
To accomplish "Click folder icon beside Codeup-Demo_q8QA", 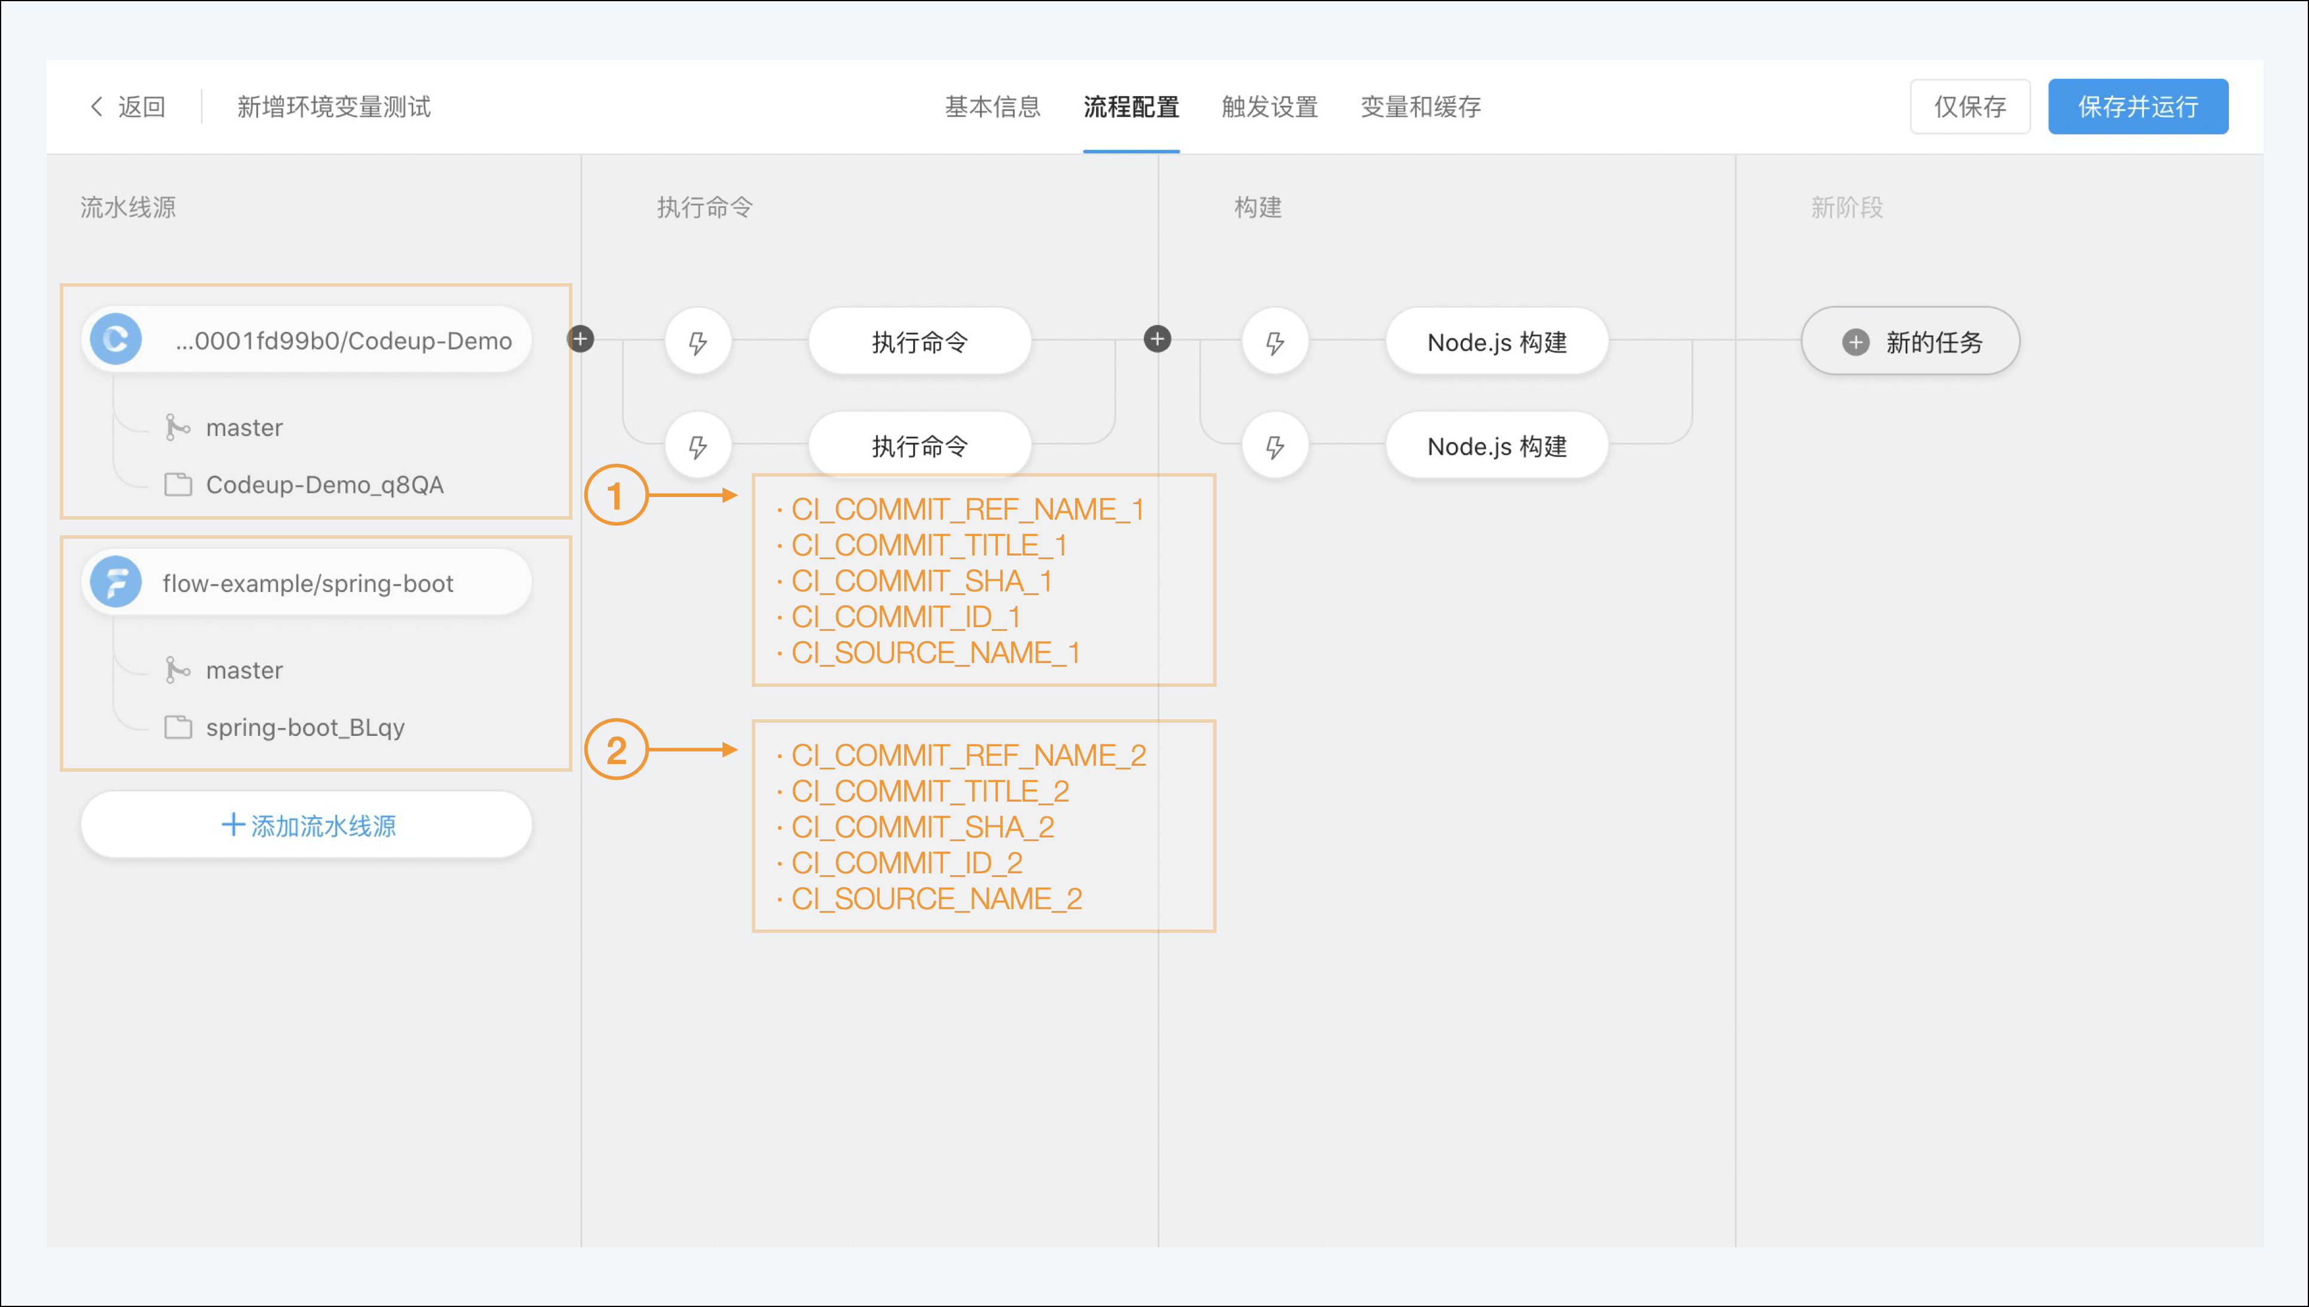I will pos(177,484).
